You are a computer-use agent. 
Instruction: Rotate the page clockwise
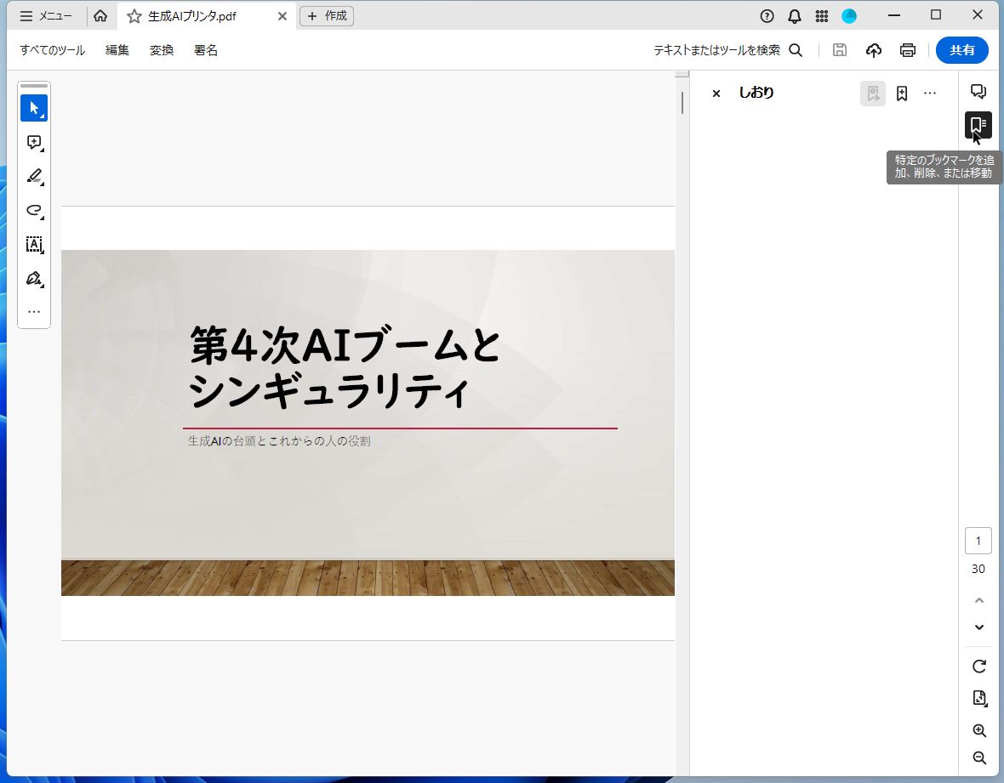coord(978,667)
